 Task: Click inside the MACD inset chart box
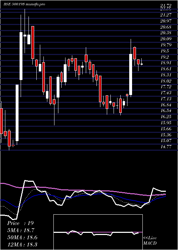click(x=98, y=232)
